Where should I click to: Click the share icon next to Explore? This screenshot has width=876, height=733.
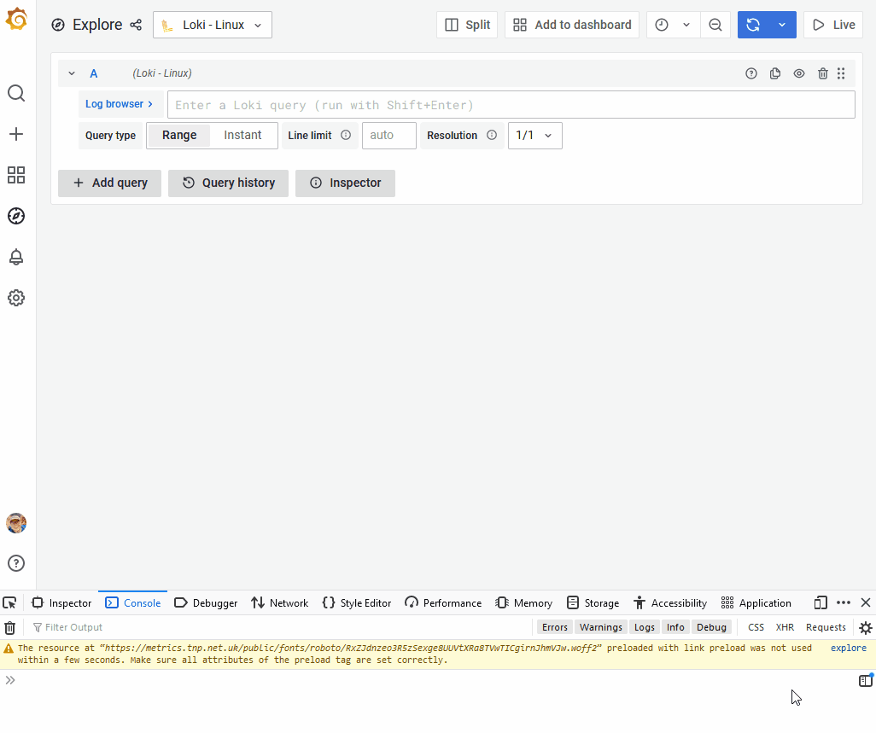[136, 25]
